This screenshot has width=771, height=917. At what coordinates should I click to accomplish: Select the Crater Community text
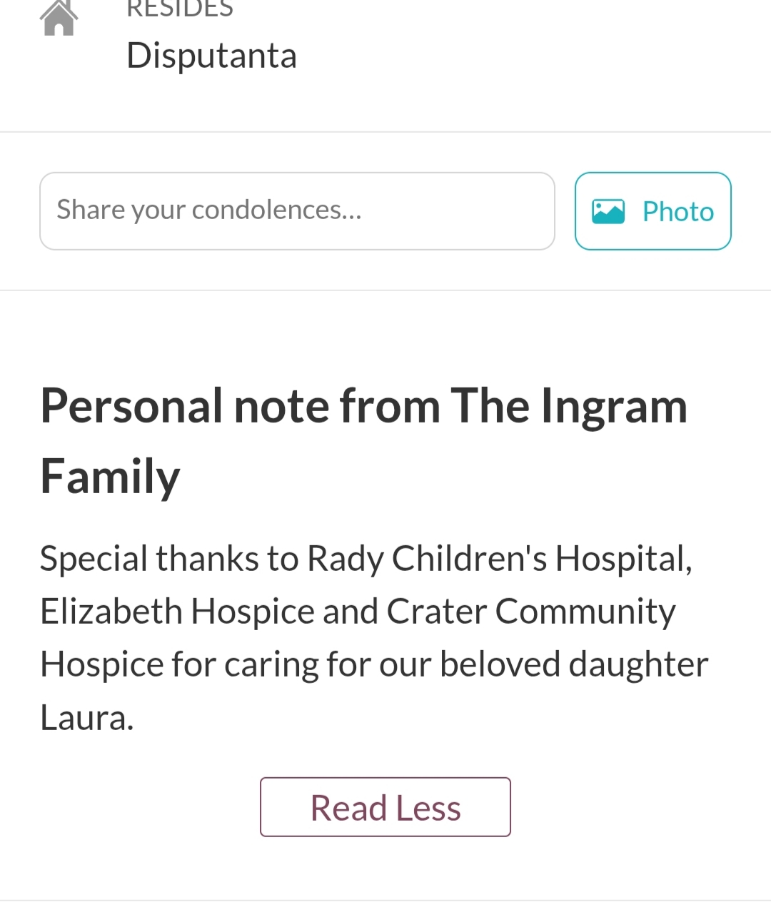pyautogui.click(x=531, y=612)
